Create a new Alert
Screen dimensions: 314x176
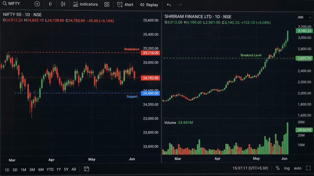[125, 5]
